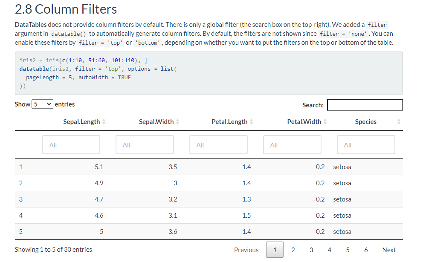Click the "Showing 1 to 5 of 30 entries" text
The image size is (423, 262).
pyautogui.click(x=53, y=250)
